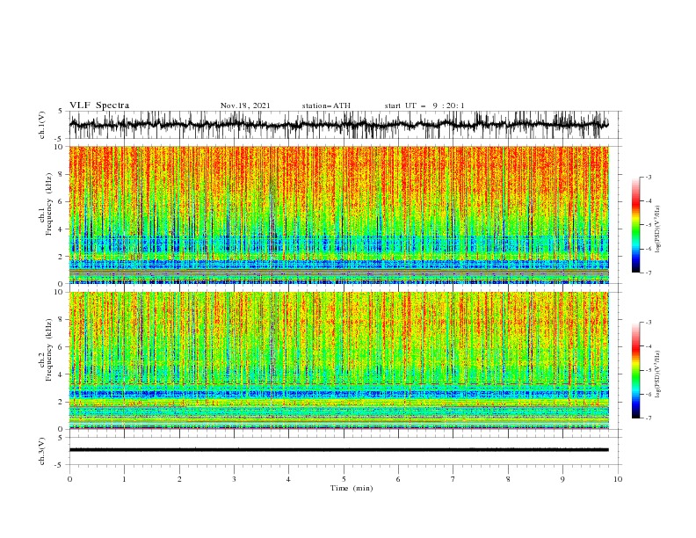696x538 pixels.
Task: Click the "5" tick on the time axis
Action: (x=344, y=479)
